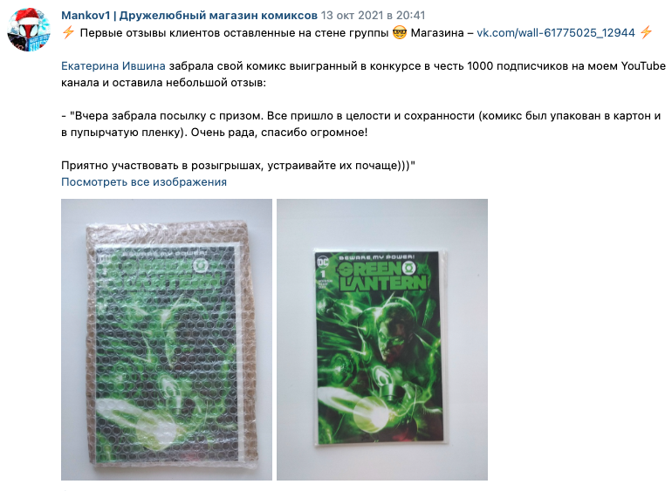Click the line Приятно участвовать в розыгрышах
Image resolution: width=672 pixels, height=491 pixels.
tap(238, 166)
